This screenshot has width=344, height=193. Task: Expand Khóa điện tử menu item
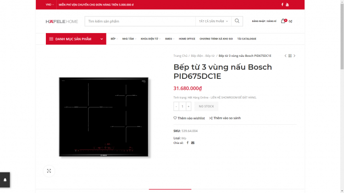pyautogui.click(x=150, y=39)
